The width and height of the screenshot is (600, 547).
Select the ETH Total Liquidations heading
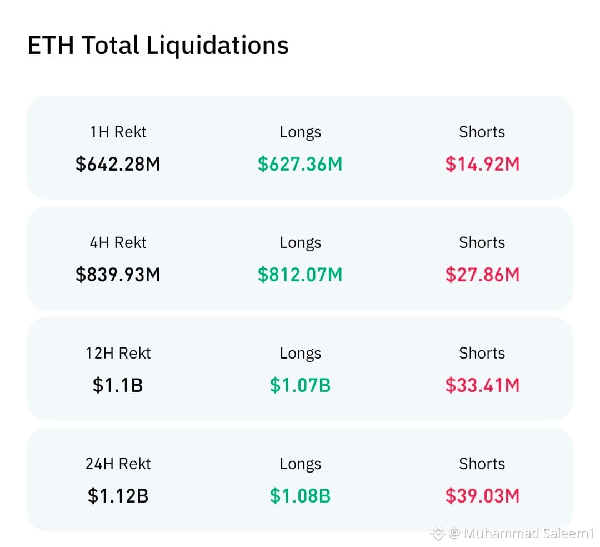tap(158, 45)
